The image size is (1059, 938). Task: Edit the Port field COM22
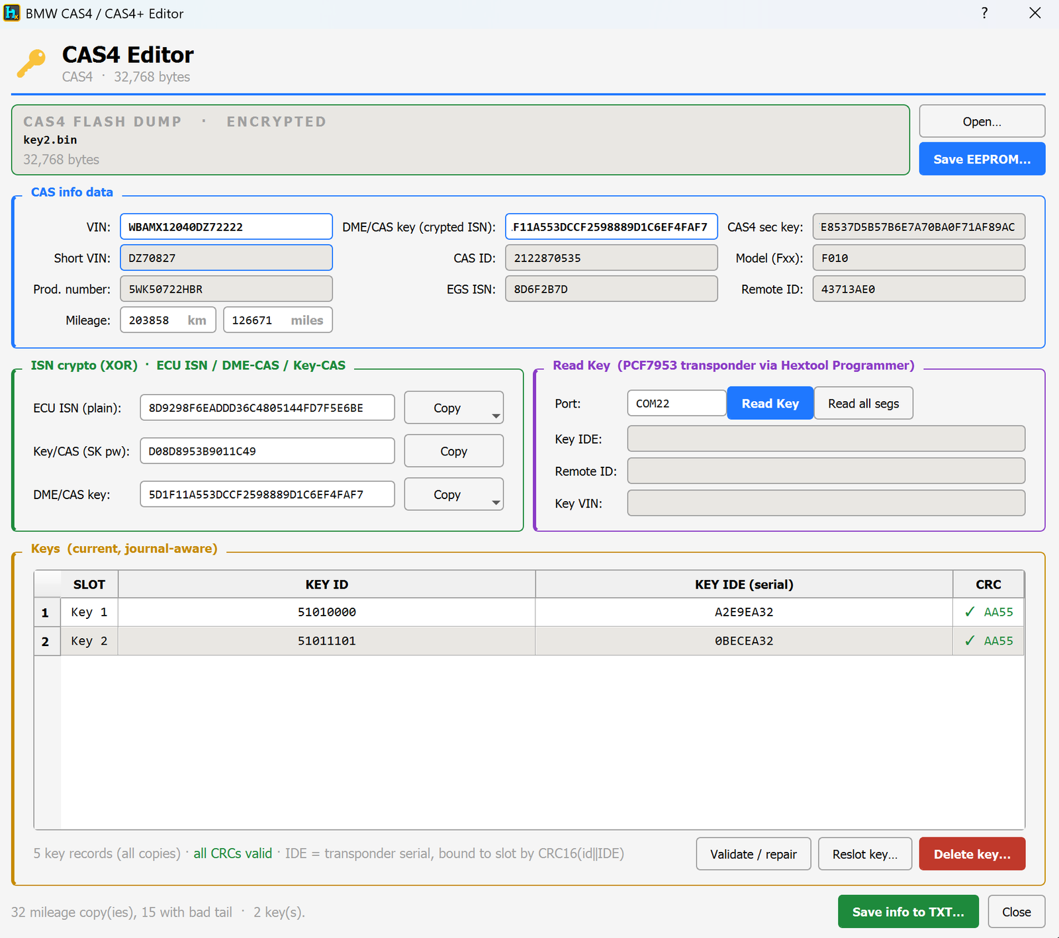coord(676,403)
